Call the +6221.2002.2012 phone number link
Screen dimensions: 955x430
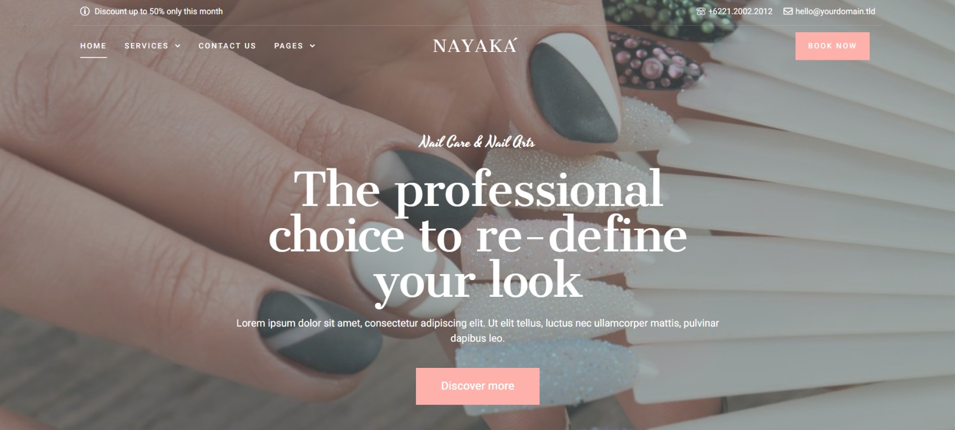point(740,11)
